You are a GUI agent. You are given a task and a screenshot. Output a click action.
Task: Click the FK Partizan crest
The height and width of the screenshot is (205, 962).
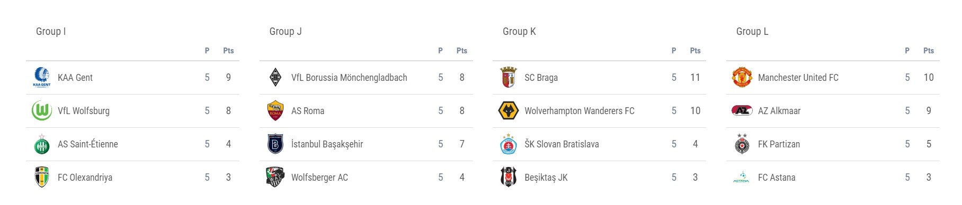[x=742, y=144]
